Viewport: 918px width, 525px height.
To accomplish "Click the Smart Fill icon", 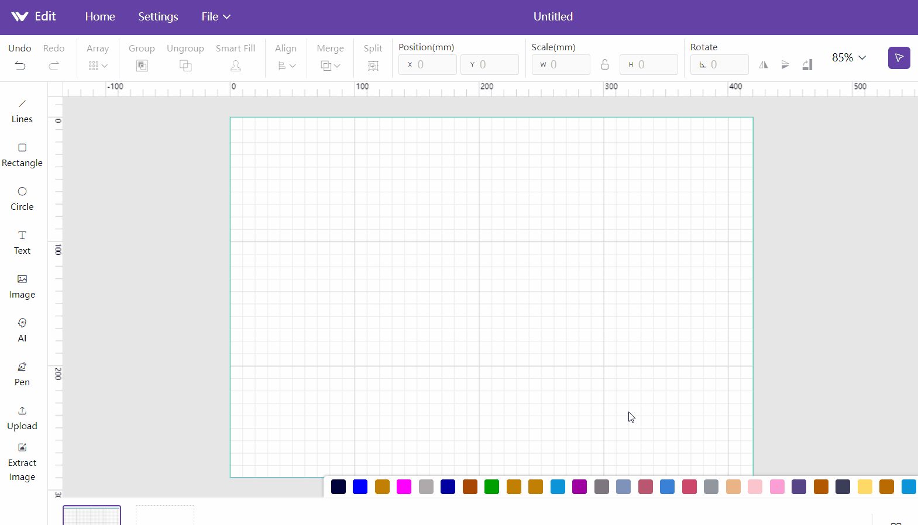I will tap(236, 65).
